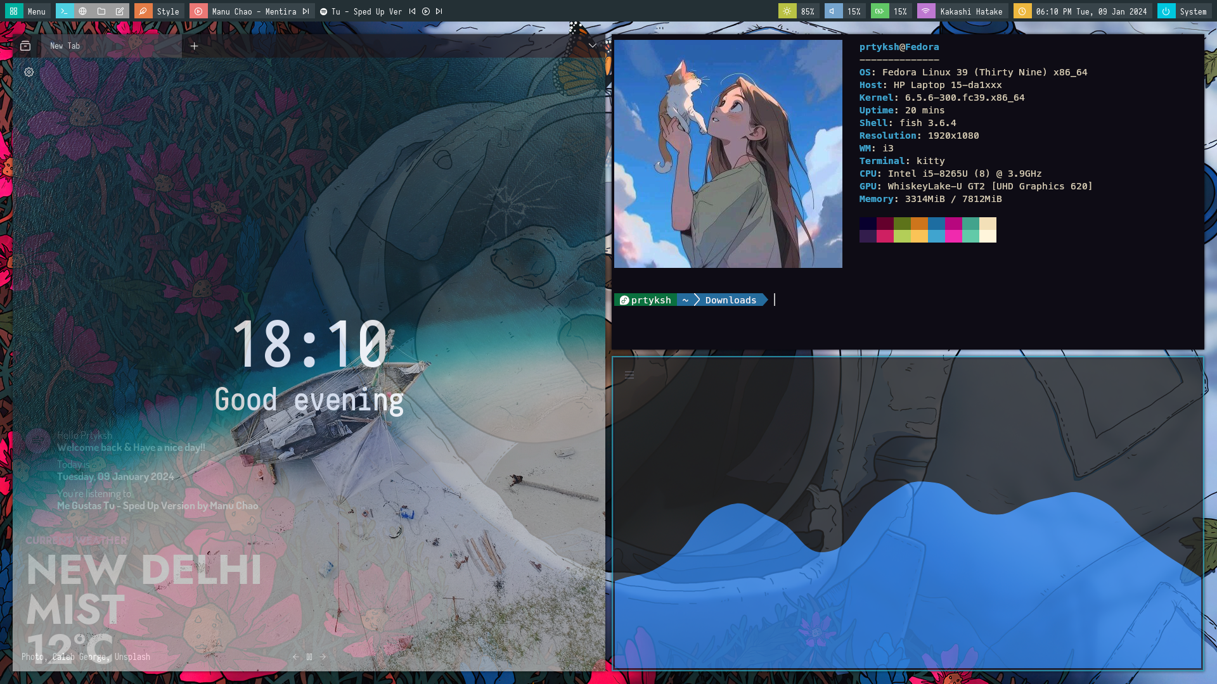This screenshot has height=684, width=1217.
Task: Expand the browser tab list chevron
Action: tap(593, 46)
